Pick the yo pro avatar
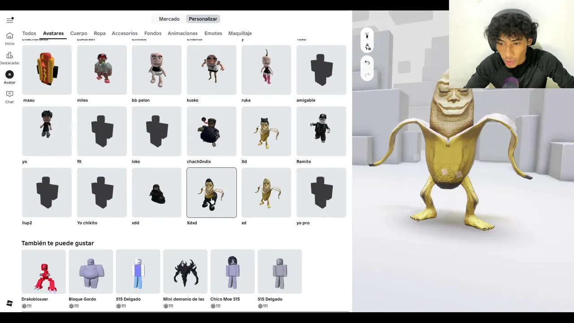Screen dimensions: 574x323 pos(321,193)
